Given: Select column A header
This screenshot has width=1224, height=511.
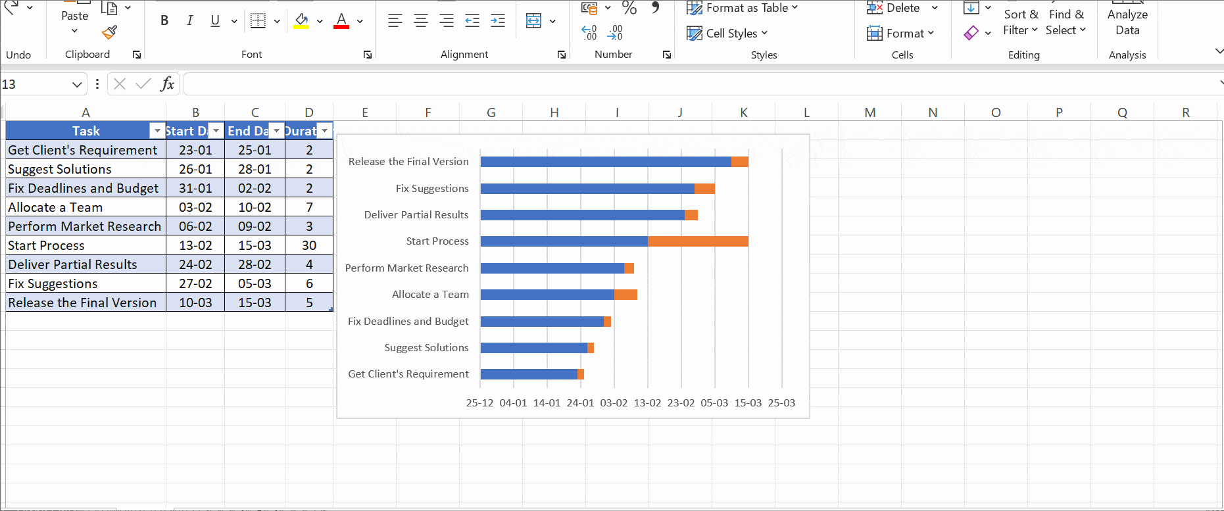Looking at the screenshot, I should point(86,112).
